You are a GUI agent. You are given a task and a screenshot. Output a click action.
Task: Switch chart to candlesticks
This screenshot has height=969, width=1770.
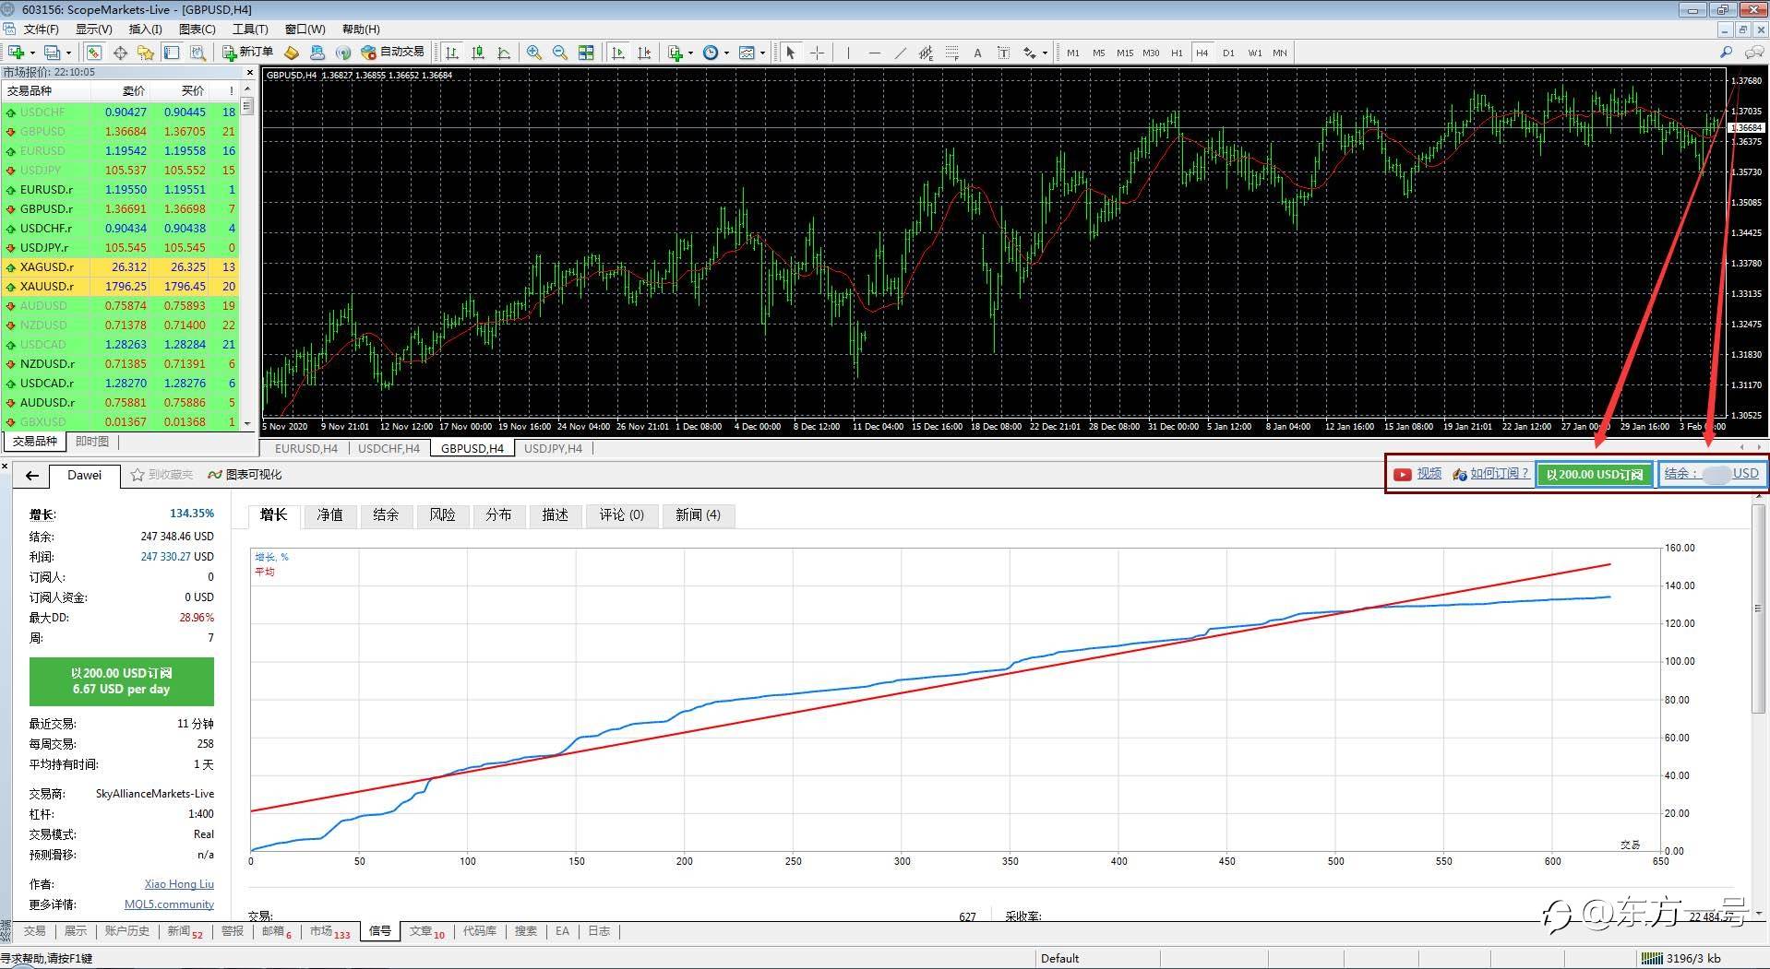tap(477, 53)
